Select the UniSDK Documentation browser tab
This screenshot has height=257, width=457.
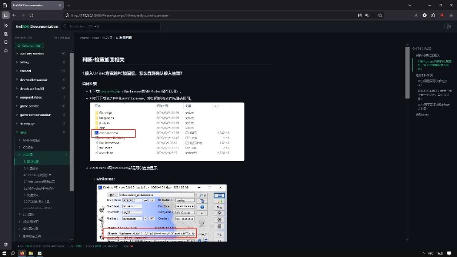(x=37, y=5)
